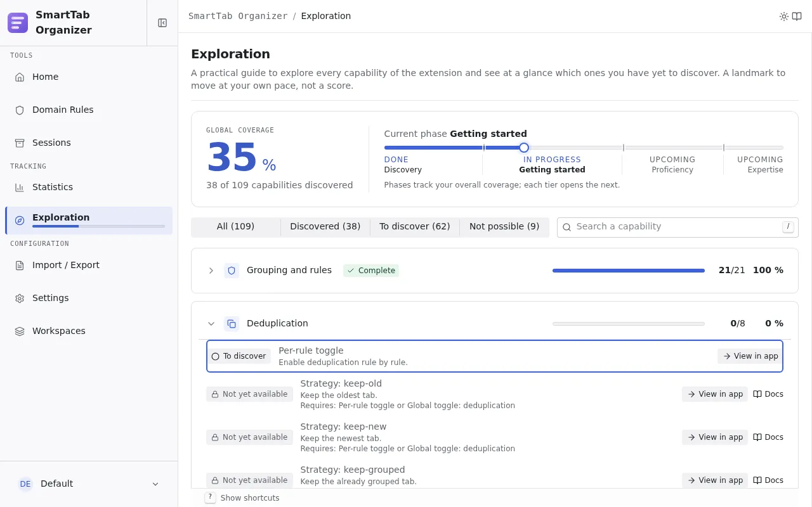Collapse the Deduplication section
This screenshot has width=812, height=507.
tap(211, 324)
